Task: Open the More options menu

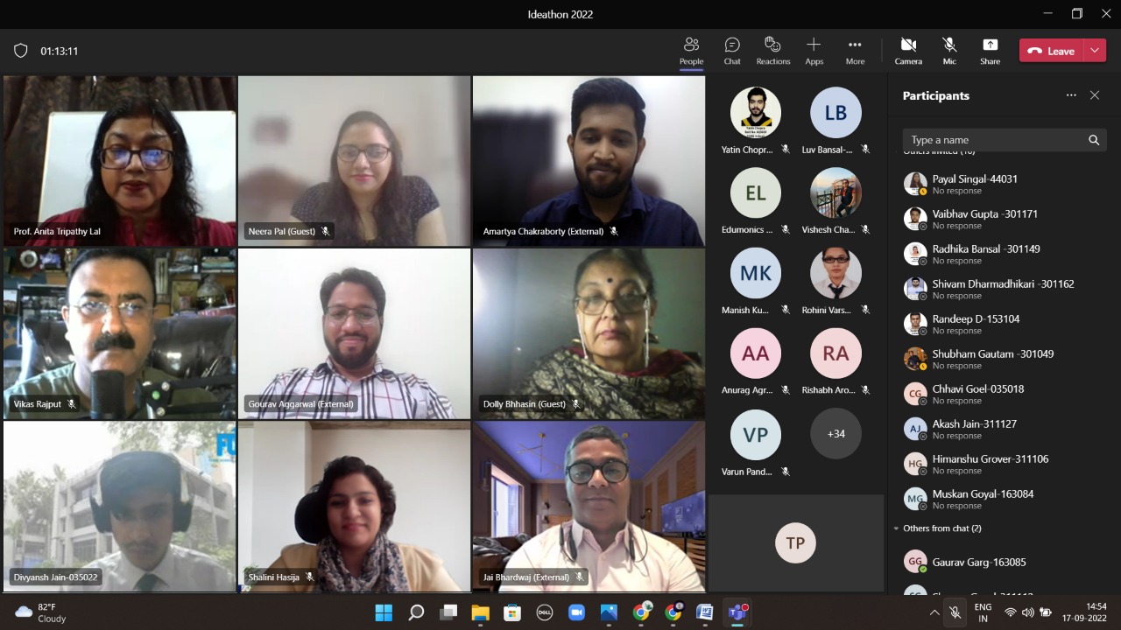Action: coord(855,51)
